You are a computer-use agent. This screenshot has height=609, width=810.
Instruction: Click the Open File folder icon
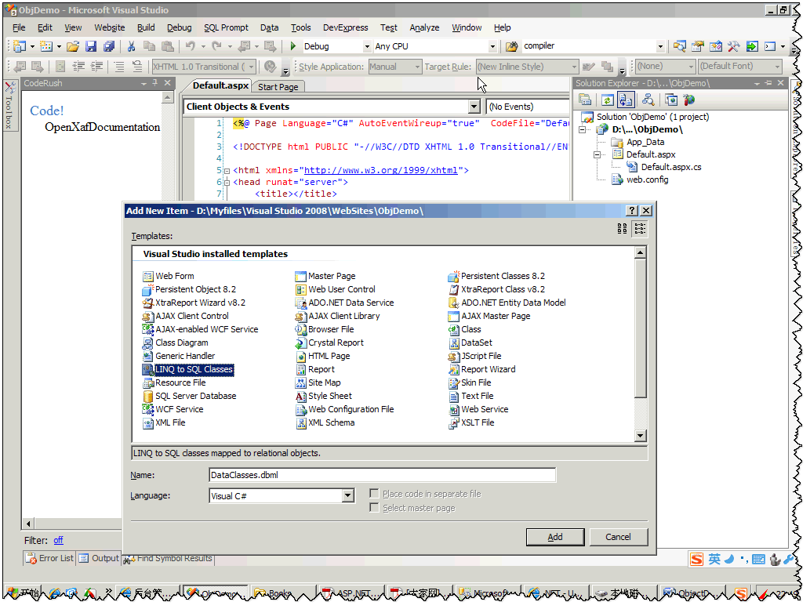click(x=73, y=46)
